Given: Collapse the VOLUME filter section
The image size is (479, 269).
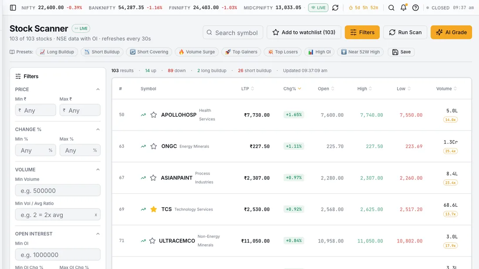Looking at the screenshot, I should coord(98,170).
